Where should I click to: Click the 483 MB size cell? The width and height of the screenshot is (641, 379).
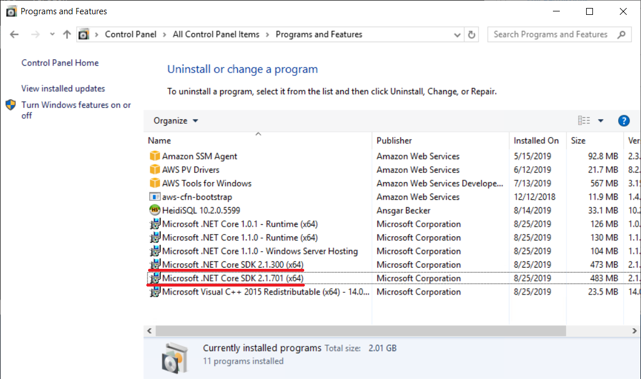[604, 278]
